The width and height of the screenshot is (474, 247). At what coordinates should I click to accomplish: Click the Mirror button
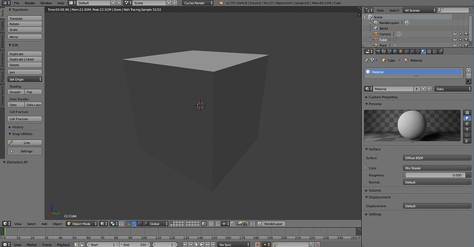[25, 37]
